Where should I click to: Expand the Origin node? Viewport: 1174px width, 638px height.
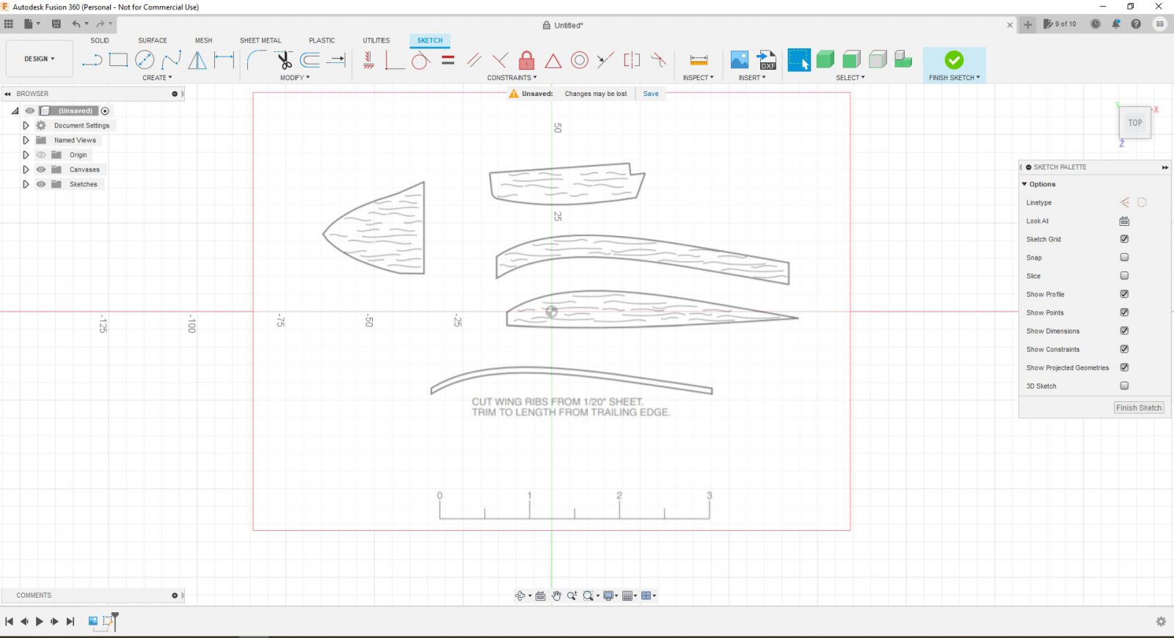[26, 155]
